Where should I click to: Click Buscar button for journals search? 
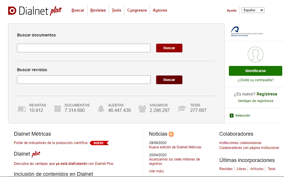click(x=169, y=80)
